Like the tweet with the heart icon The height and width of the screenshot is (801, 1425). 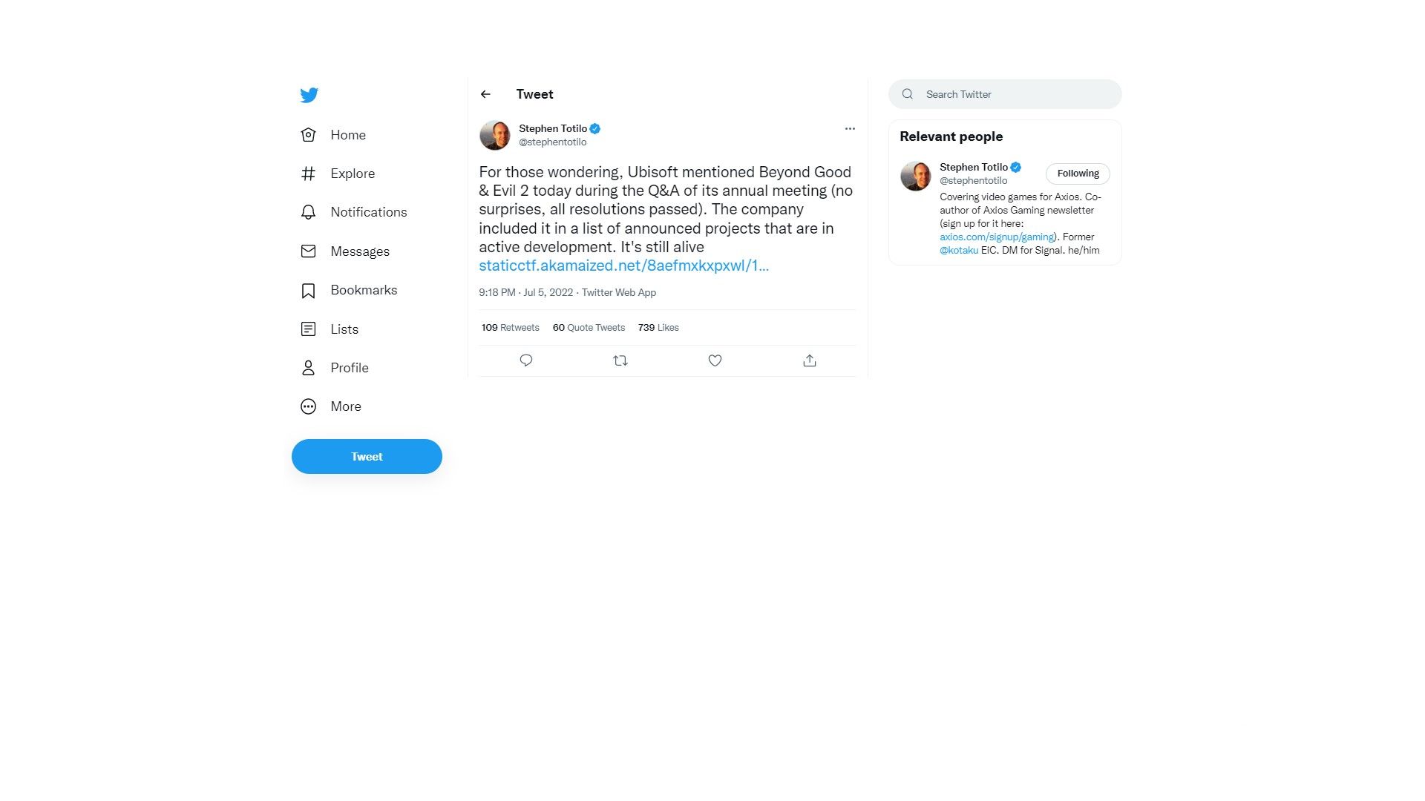[715, 360]
